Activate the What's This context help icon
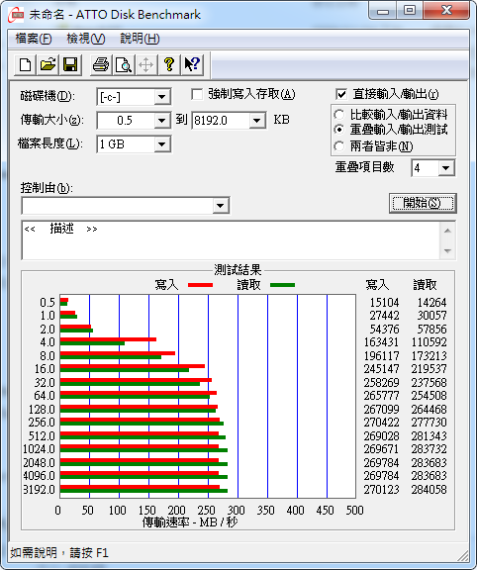 192,65
